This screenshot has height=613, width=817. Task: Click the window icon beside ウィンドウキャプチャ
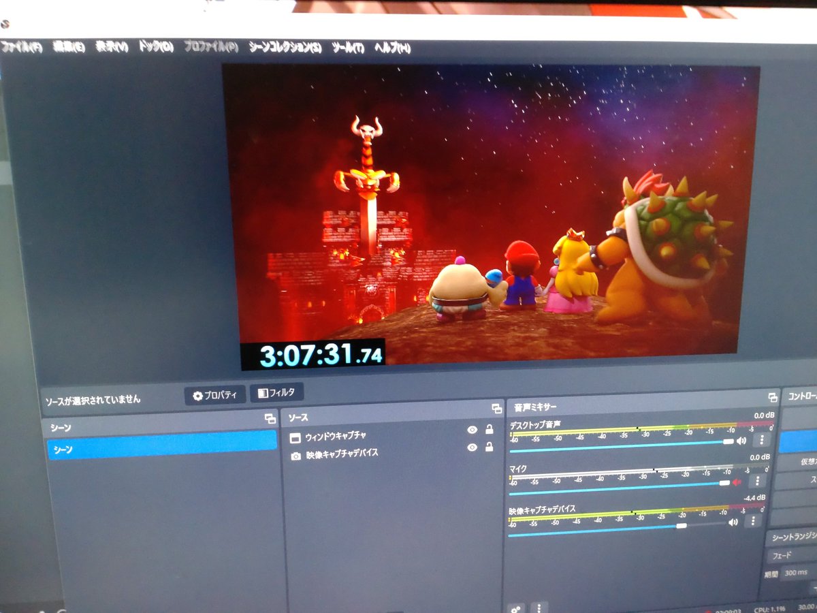[295, 438]
